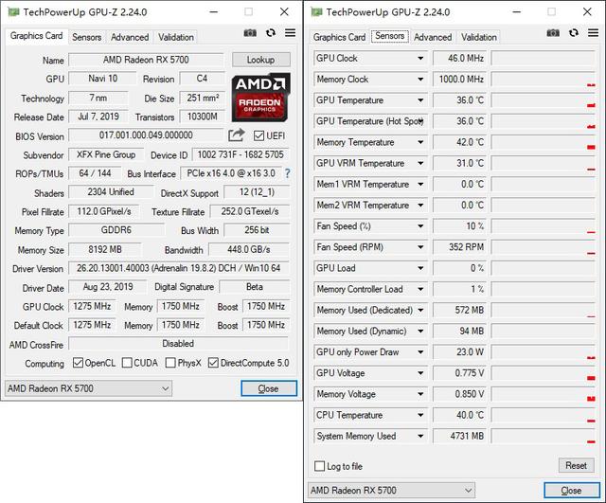Open Fan Speed (%) sensor dropdown
The height and width of the screenshot is (503, 606).
click(420, 226)
